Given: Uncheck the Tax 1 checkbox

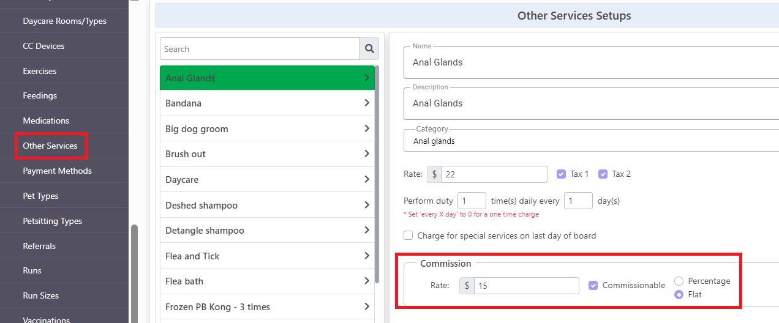Looking at the screenshot, I should 561,174.
